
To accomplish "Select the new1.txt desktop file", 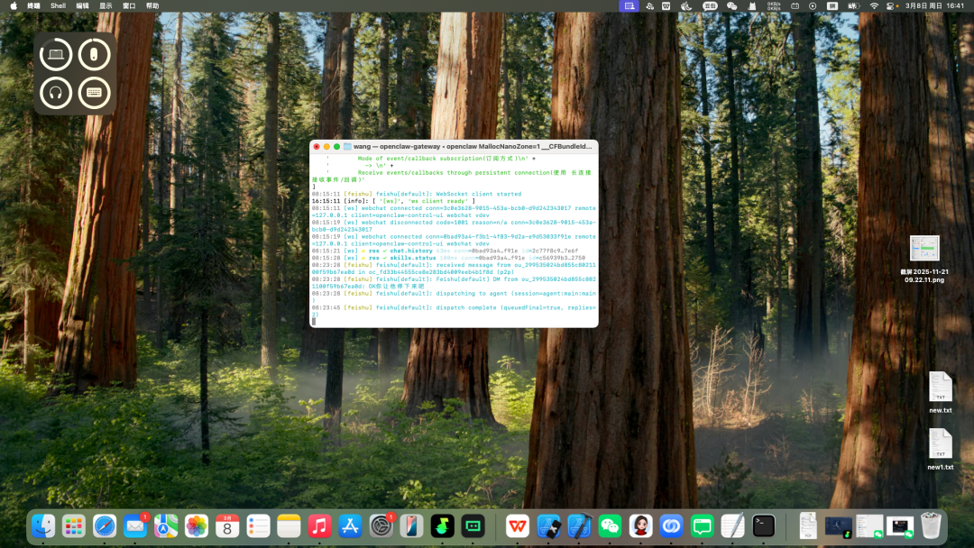I will point(940,449).
